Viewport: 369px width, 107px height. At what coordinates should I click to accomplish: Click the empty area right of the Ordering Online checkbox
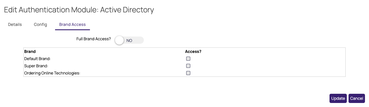click(268, 73)
